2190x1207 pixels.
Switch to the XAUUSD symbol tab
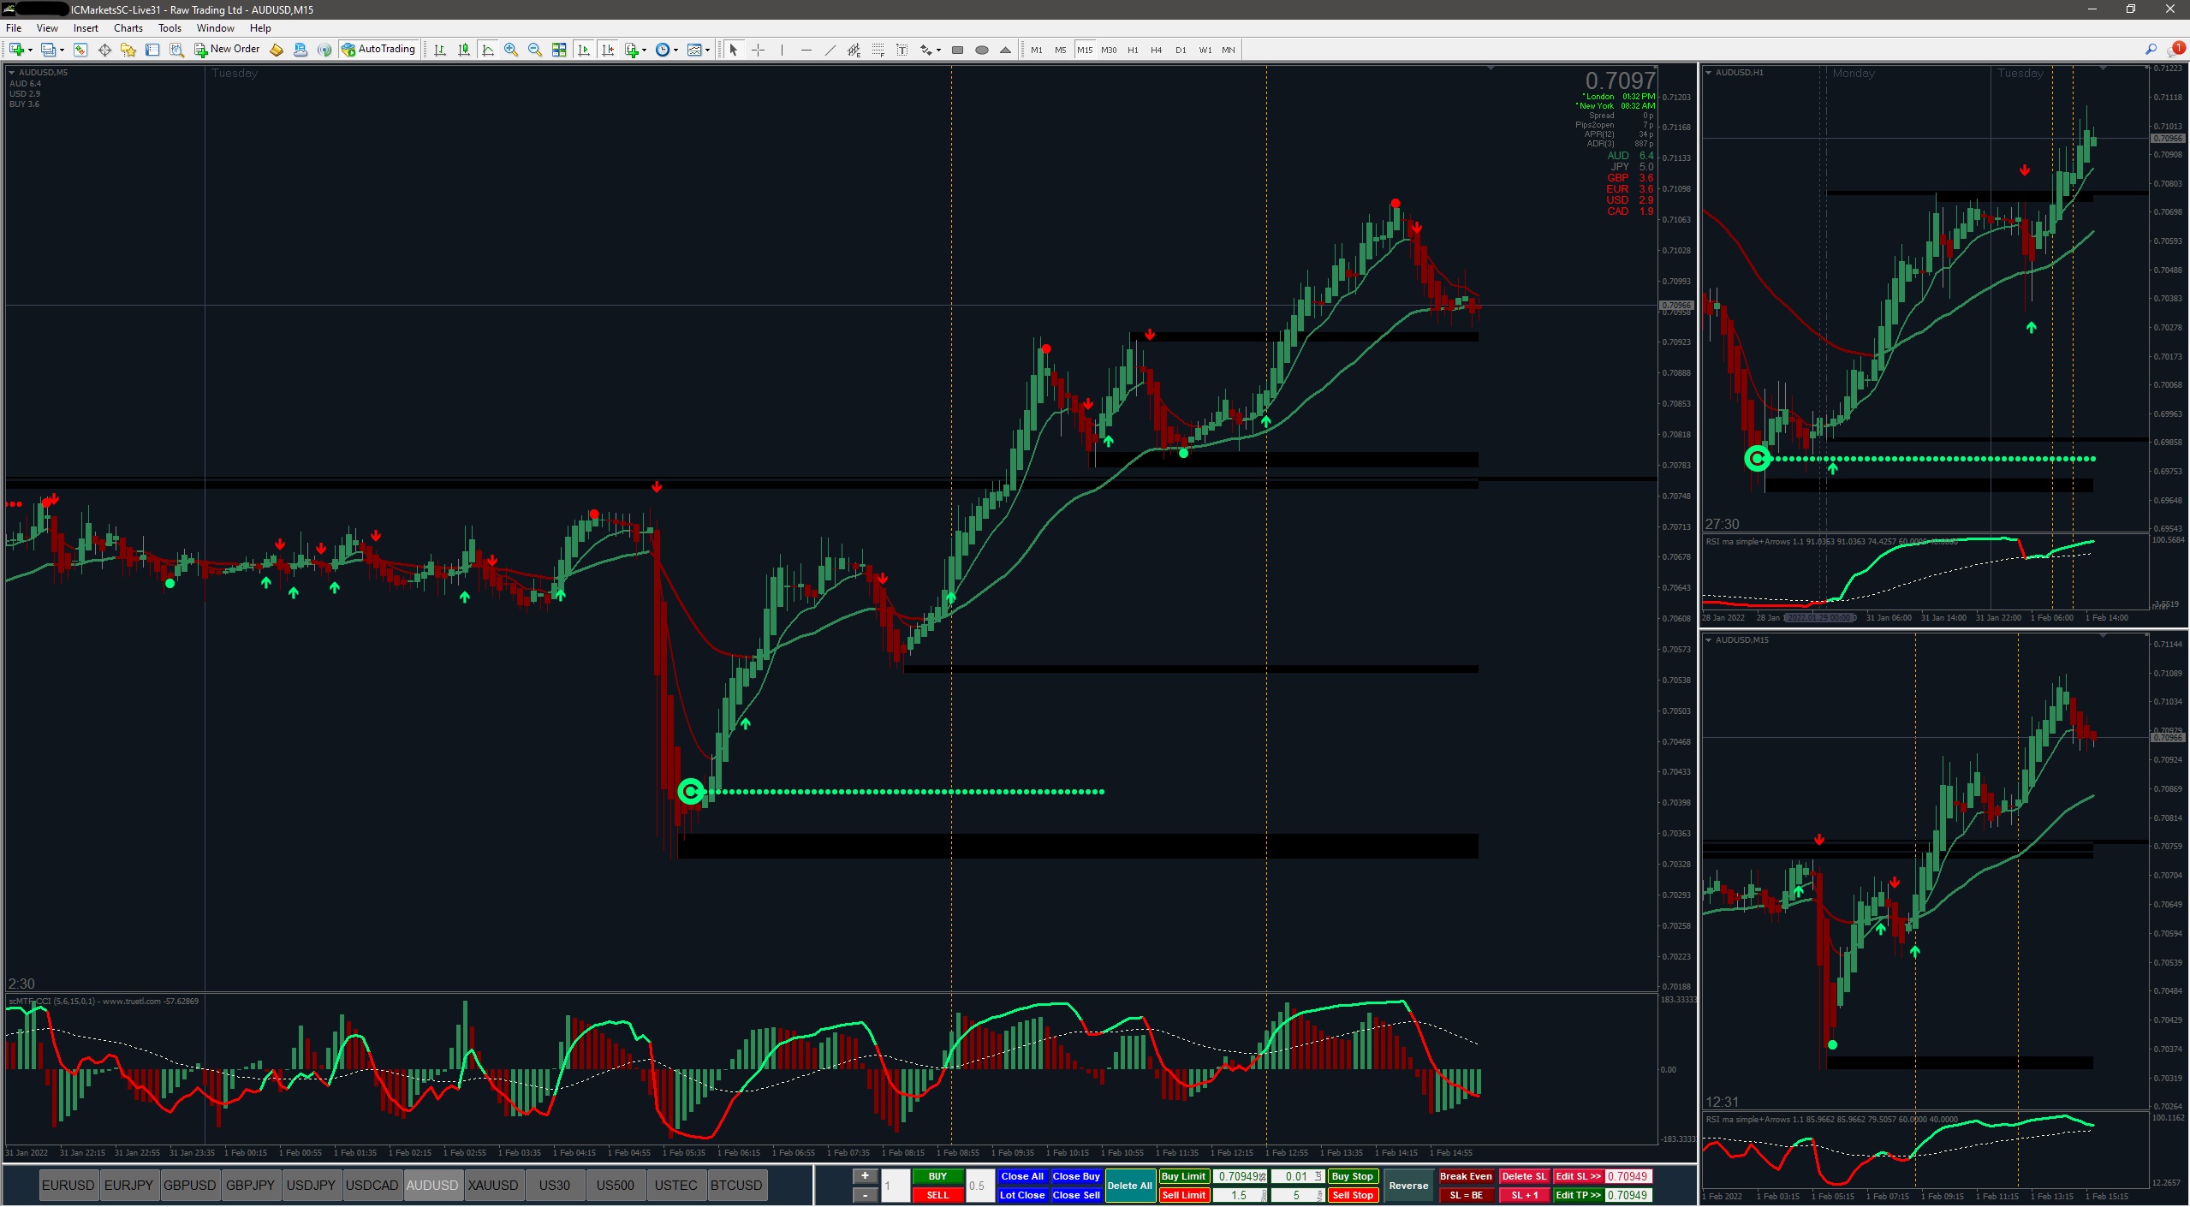point(493,1186)
